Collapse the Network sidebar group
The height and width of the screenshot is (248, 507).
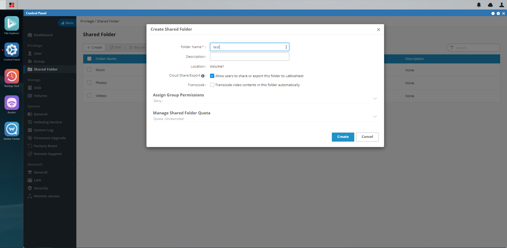click(72, 164)
